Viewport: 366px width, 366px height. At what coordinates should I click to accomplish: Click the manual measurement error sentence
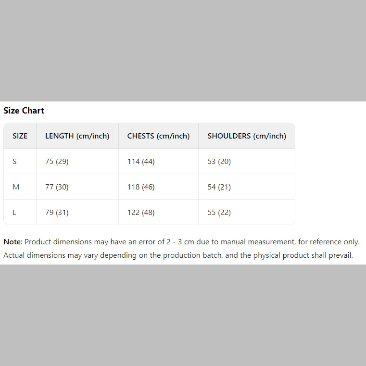(x=192, y=242)
